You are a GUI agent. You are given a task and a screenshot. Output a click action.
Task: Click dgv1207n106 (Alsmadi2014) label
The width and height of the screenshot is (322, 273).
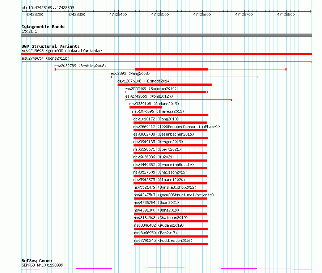(x=144, y=81)
